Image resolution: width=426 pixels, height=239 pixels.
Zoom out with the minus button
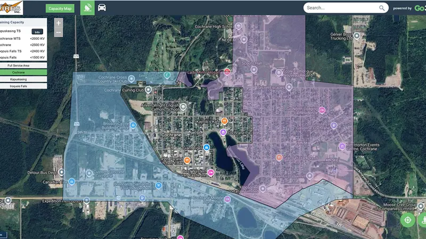pos(59,33)
